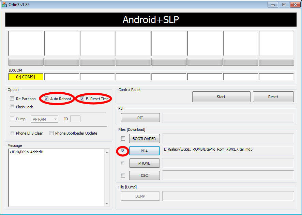Click the PDA file path field
Viewport: 302px width, 215px height.
pos(228,151)
